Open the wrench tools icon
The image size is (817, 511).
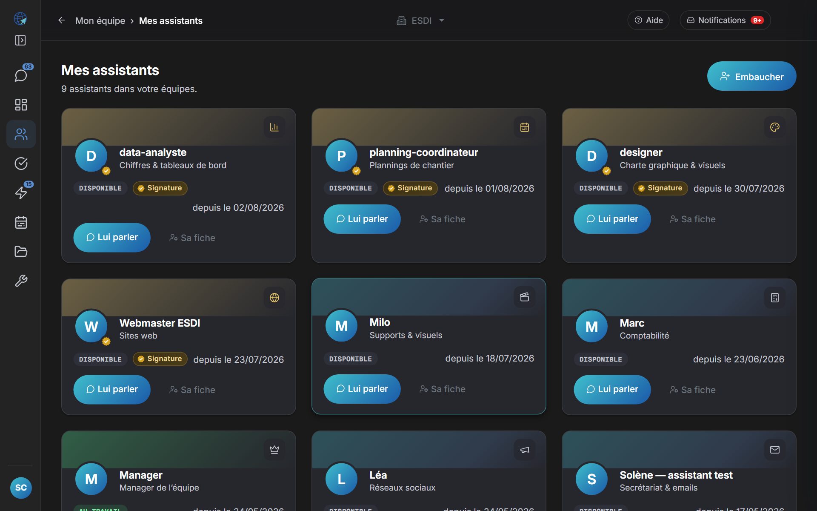pos(21,281)
